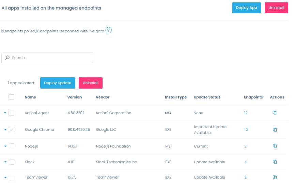Sort by the Version column header
The image size is (292, 184).
(75, 97)
